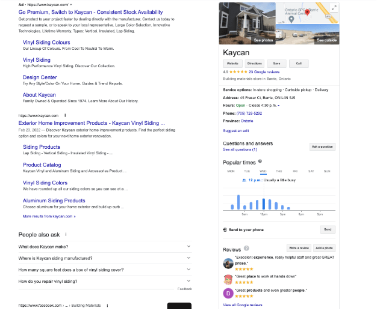Open the hours dropdown arrow after Closes 4:30 p.m.
The height and width of the screenshot is (314, 380).
[279, 104]
